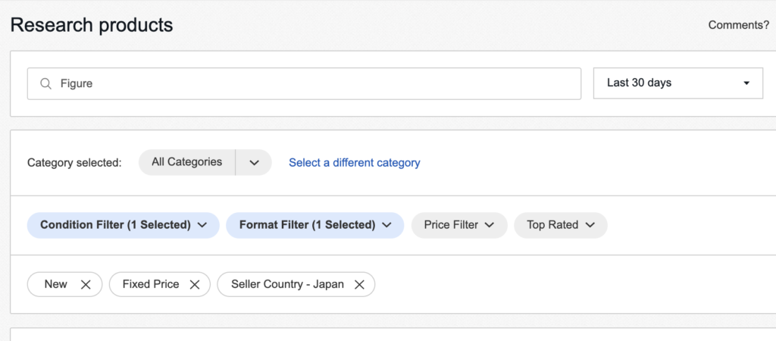This screenshot has width=776, height=341.
Task: Click the Top Rated chevron icon
Action: point(590,225)
